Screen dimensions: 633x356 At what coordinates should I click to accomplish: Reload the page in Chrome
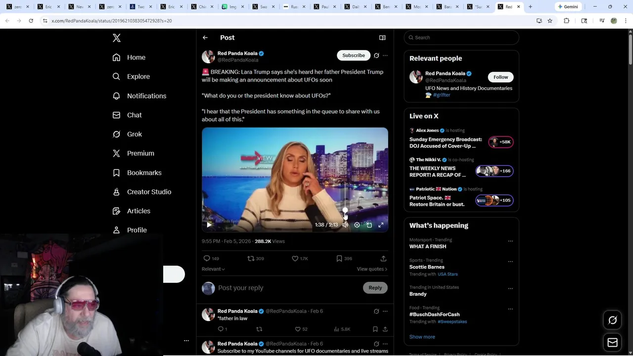coord(31,21)
